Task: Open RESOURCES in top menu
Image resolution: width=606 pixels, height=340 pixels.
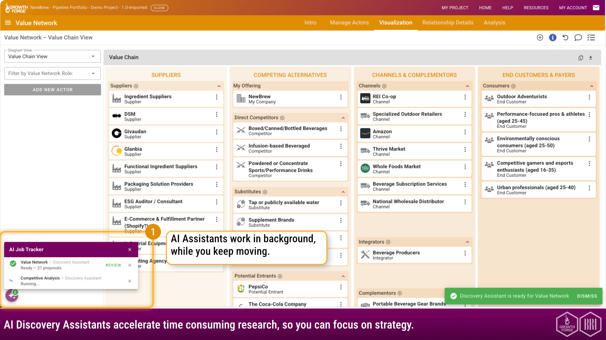Action: pyautogui.click(x=536, y=8)
